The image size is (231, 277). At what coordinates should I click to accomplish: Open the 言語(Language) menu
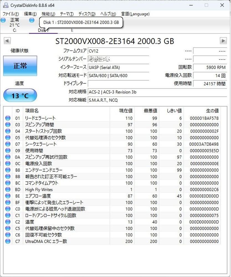pyautogui.click(x=135, y=14)
